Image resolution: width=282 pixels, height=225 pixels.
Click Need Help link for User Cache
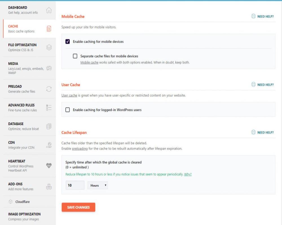point(265,84)
